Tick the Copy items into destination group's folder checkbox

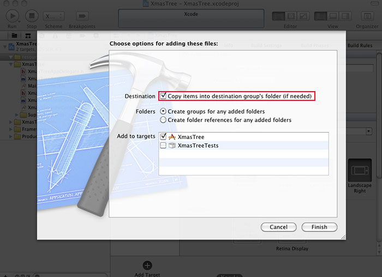coord(163,96)
